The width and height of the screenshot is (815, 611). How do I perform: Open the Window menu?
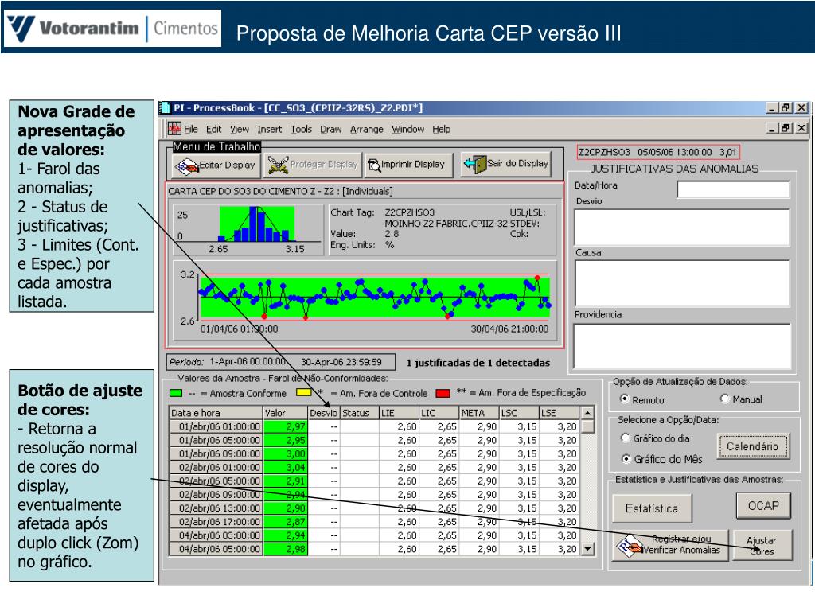pos(407,130)
